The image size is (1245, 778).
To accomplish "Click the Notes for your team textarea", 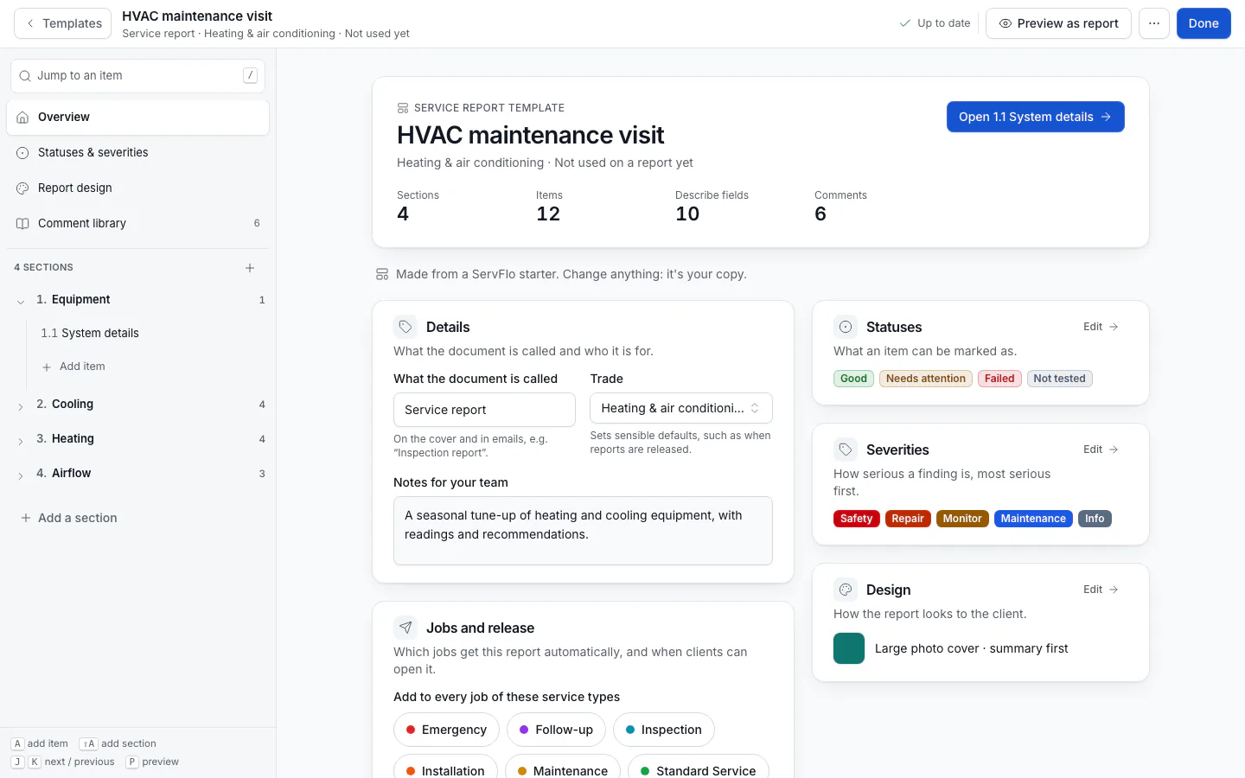I will click(583, 531).
